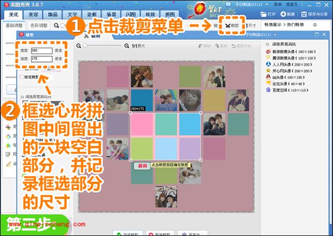Click 提意见 in the title bar
Image resolution: width=333 pixels, height=236 pixels.
pos(291,4)
